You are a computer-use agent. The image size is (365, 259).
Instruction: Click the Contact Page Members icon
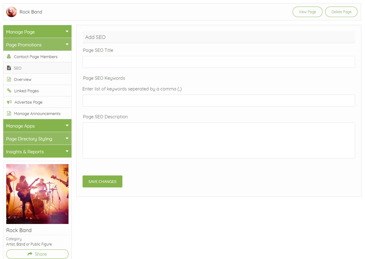[x=9, y=57]
